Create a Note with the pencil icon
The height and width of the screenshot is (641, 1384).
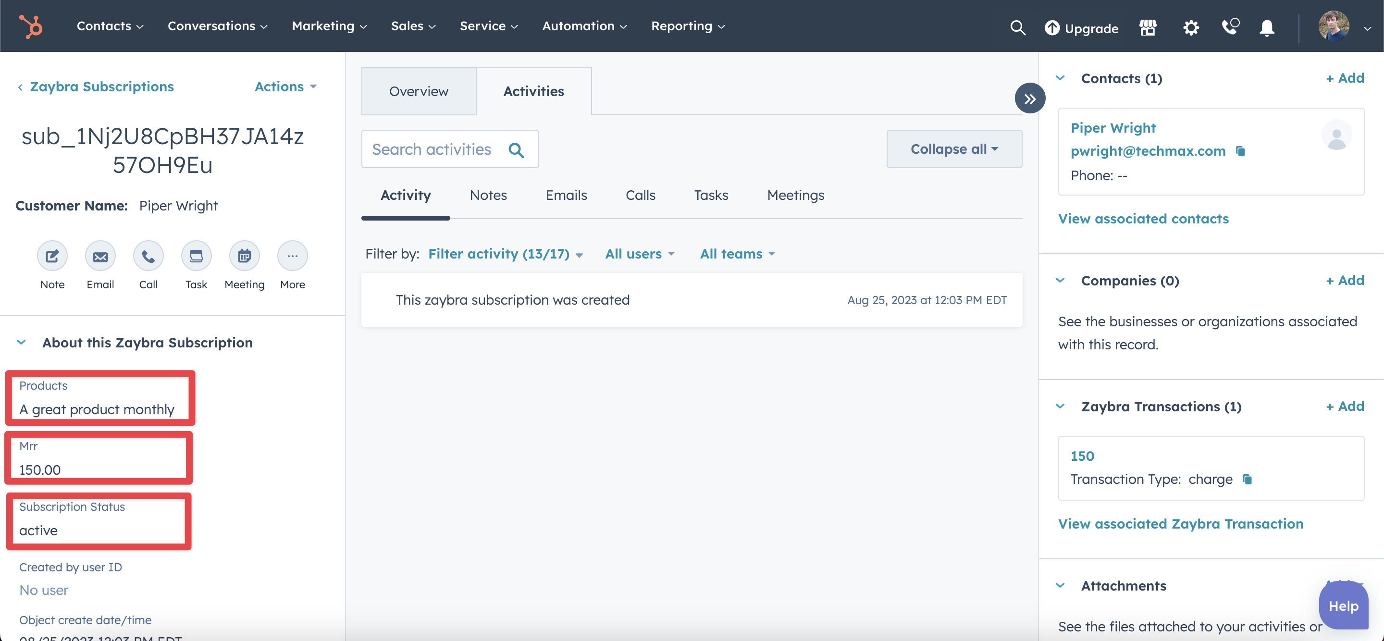52,256
